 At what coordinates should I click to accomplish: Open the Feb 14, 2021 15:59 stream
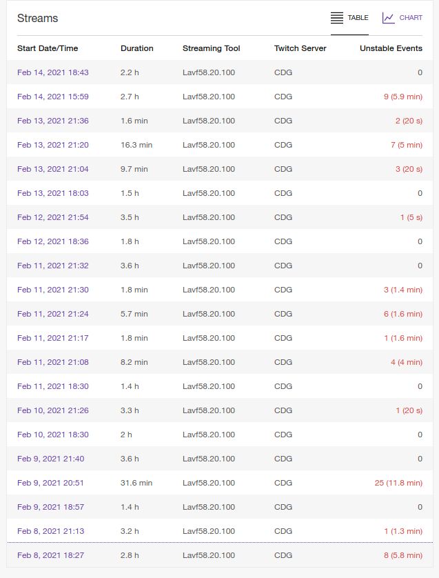pos(52,97)
